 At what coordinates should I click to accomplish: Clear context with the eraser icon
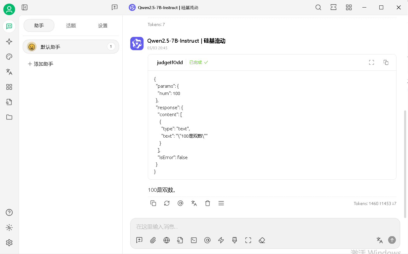(x=262, y=240)
